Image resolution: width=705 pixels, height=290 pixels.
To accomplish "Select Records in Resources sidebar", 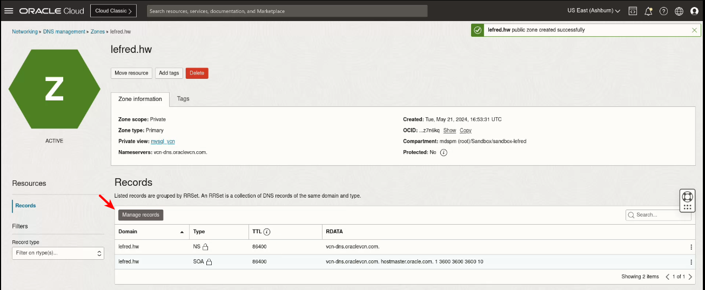I will 25,206.
